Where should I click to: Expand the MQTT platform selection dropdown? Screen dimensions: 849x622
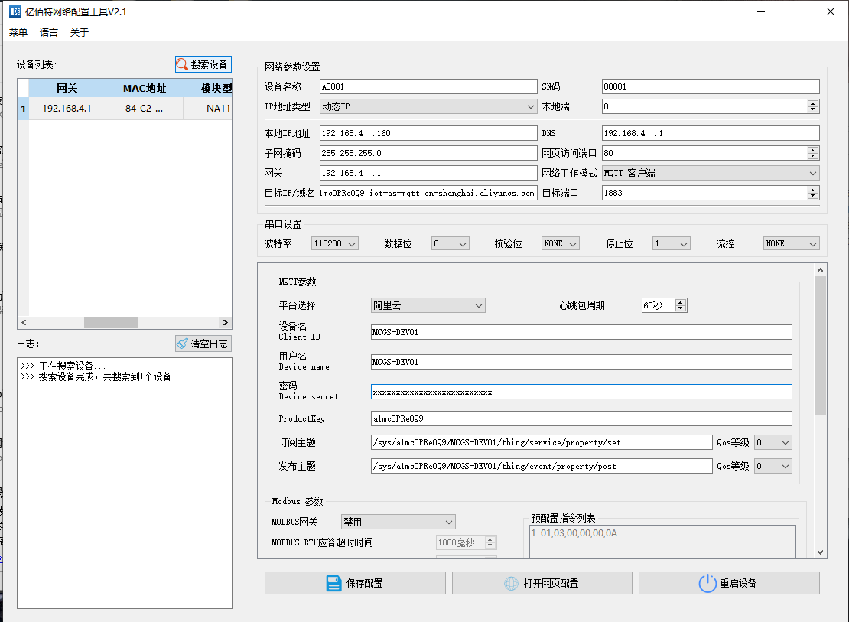[428, 305]
